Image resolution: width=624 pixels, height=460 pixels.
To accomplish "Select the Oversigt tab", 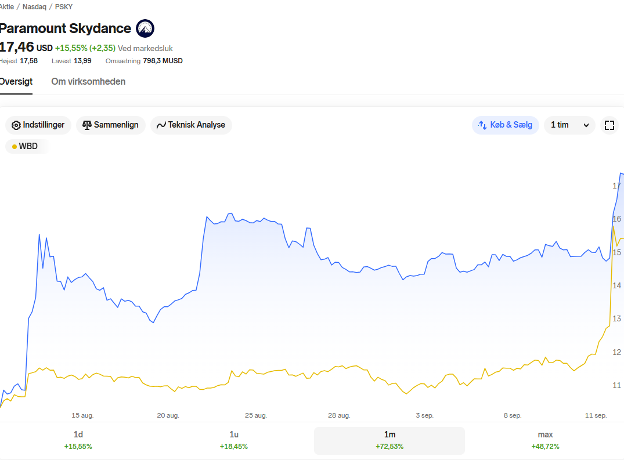I will click(16, 82).
